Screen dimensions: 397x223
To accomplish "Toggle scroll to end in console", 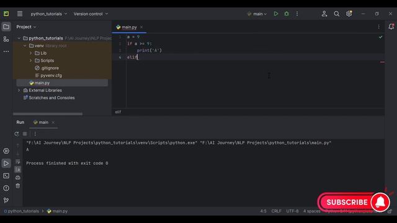I will pyautogui.click(x=18, y=170).
